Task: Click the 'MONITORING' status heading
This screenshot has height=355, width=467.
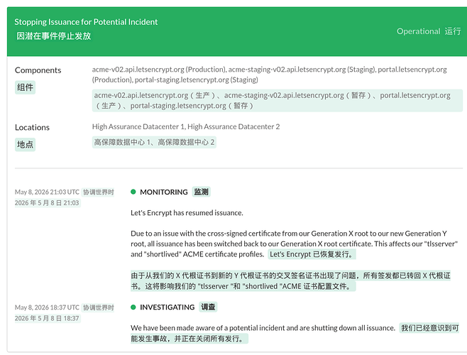Action: pos(164,192)
